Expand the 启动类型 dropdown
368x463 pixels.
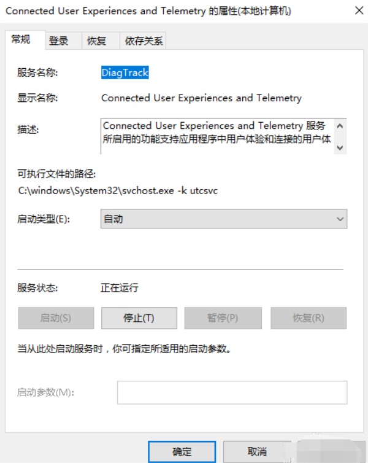click(224, 219)
